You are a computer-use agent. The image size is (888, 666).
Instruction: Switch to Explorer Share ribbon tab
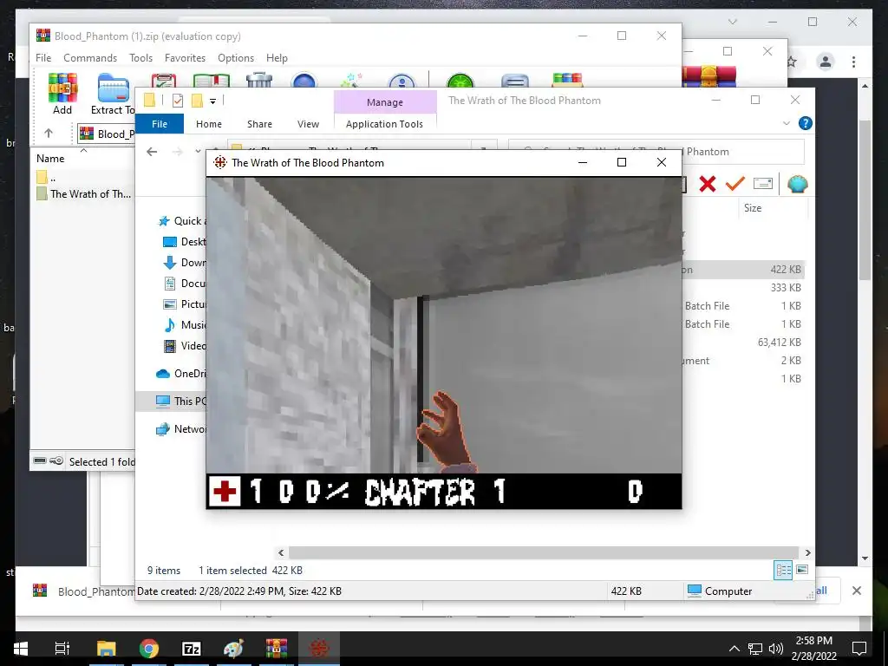pos(259,123)
